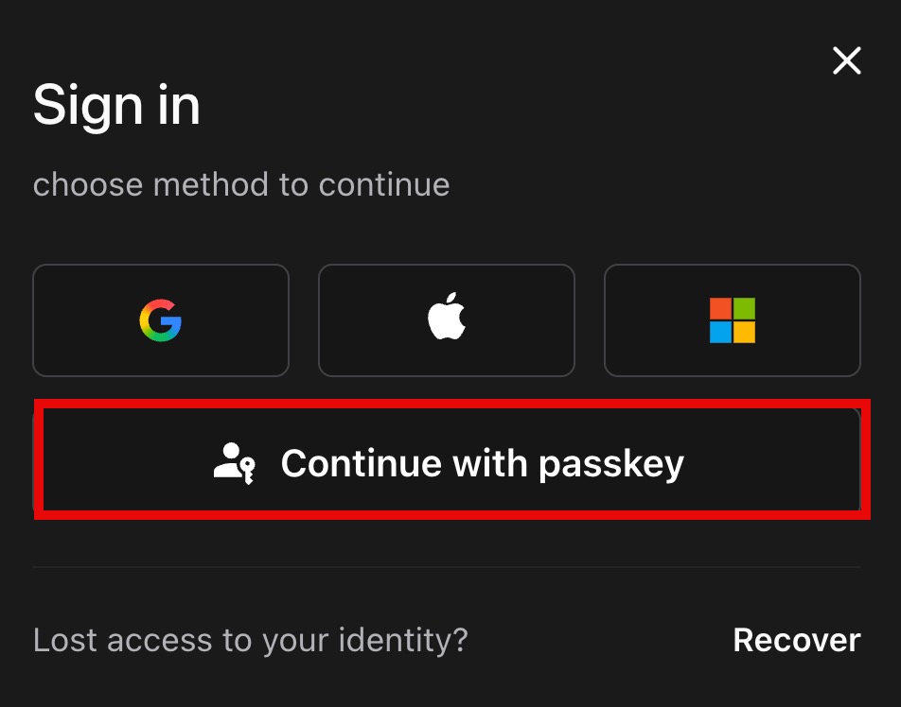901x707 pixels.
Task: Click the green square of Microsoft logo
Action: click(744, 308)
